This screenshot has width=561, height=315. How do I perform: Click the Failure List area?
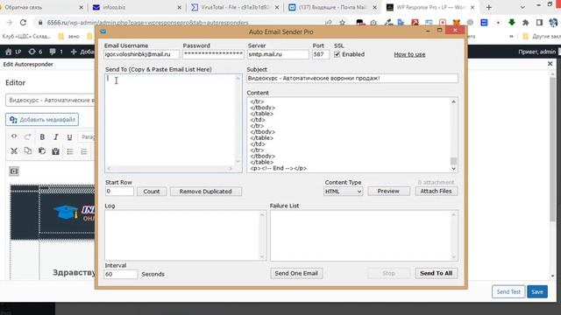tap(364, 235)
